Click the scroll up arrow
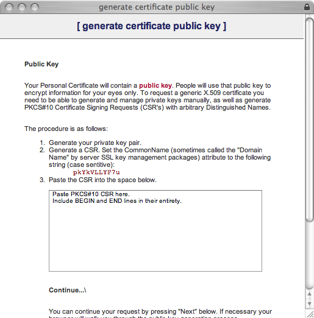 [309, 294]
